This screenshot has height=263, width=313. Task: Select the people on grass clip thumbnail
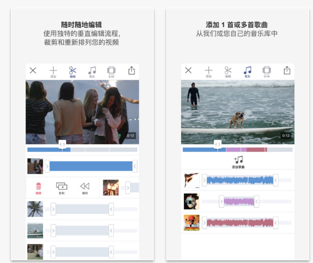click(x=35, y=252)
